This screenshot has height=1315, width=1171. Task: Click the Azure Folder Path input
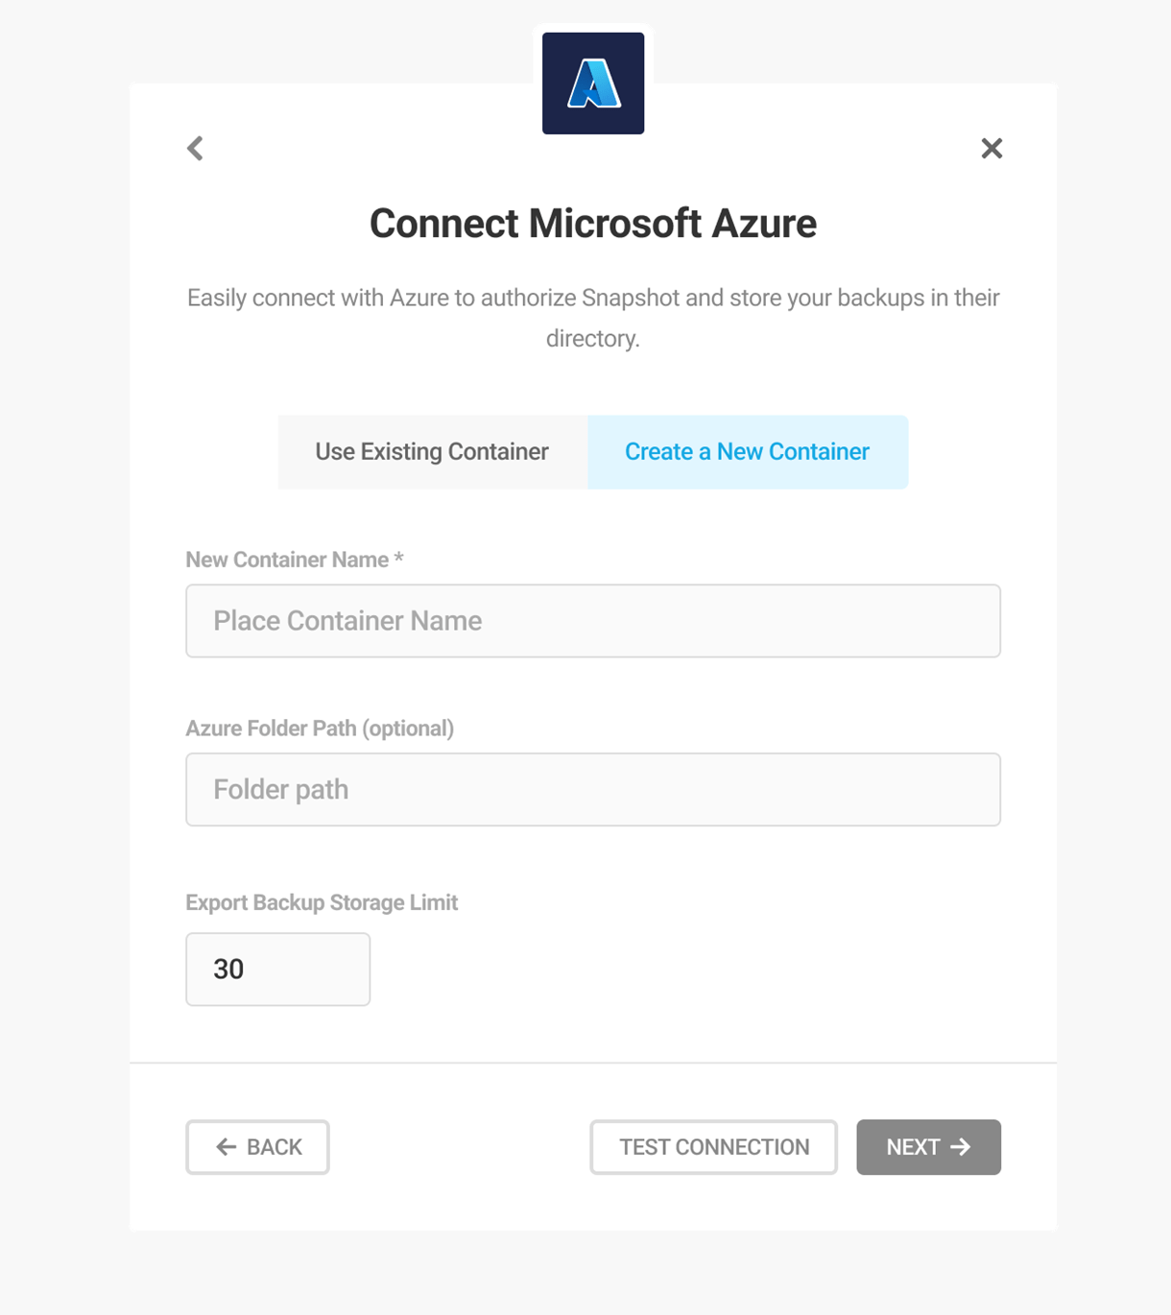pos(593,790)
